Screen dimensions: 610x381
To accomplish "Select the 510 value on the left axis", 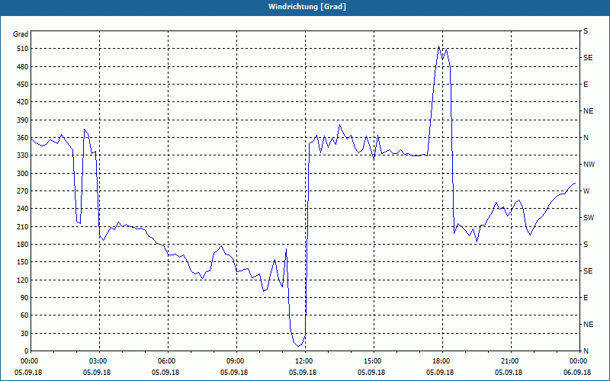I will point(23,49).
